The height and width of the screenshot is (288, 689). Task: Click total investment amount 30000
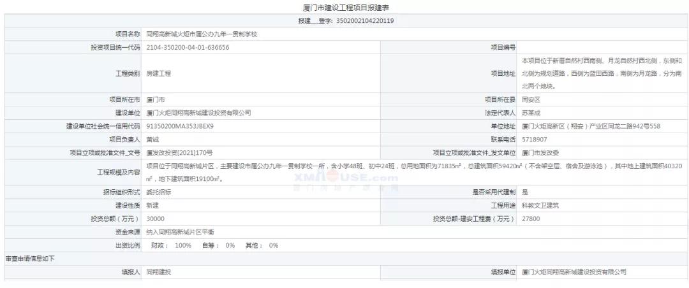[155, 219]
